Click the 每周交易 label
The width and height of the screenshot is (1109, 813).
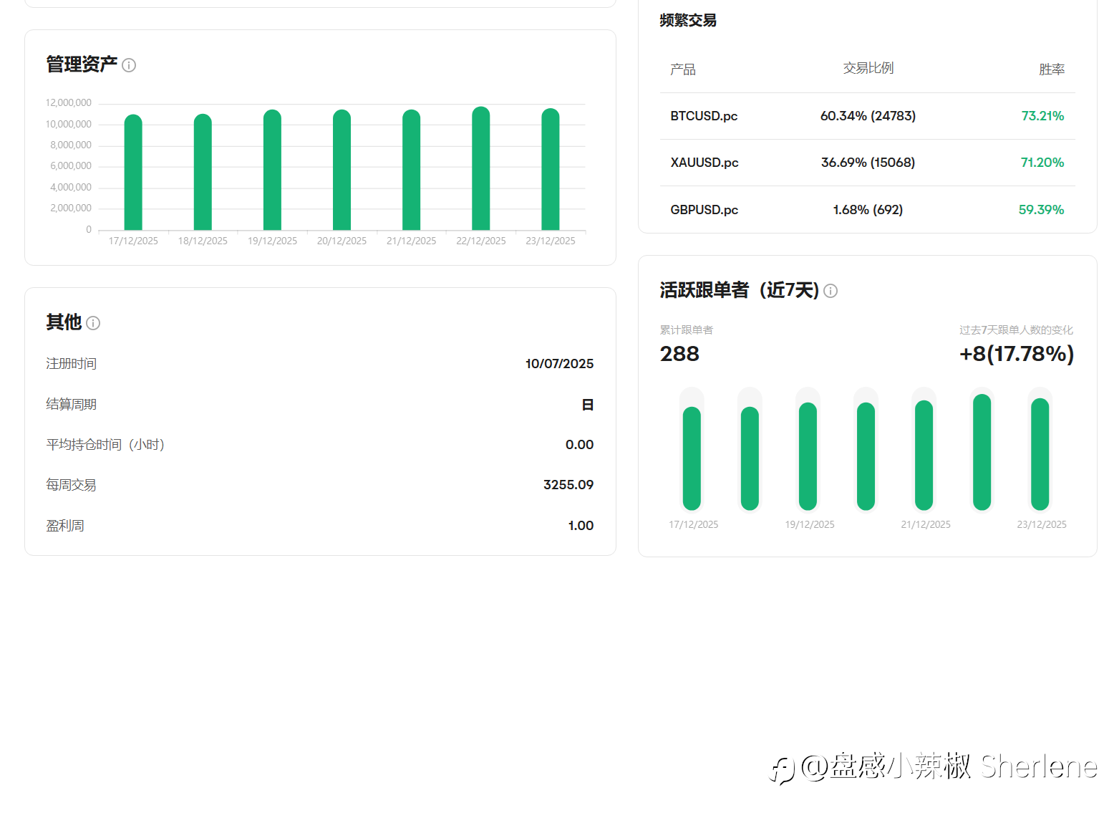[71, 485]
